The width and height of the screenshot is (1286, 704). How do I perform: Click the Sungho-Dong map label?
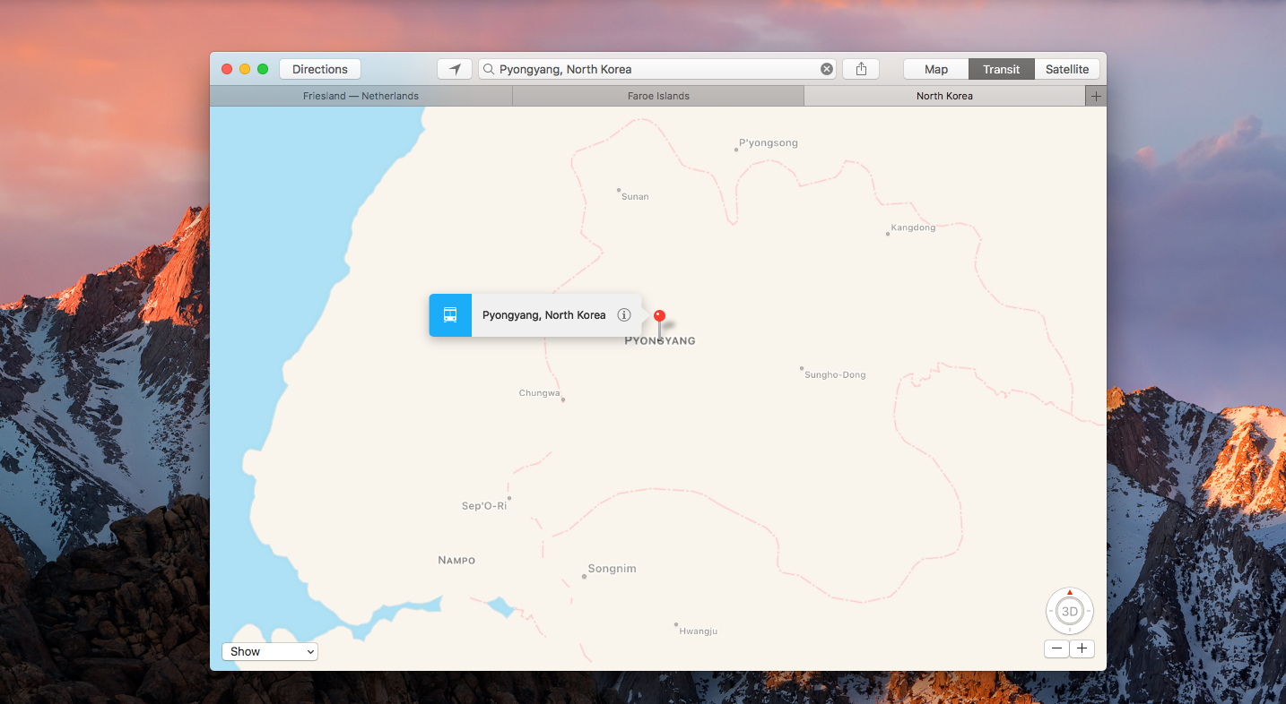pyautogui.click(x=835, y=375)
